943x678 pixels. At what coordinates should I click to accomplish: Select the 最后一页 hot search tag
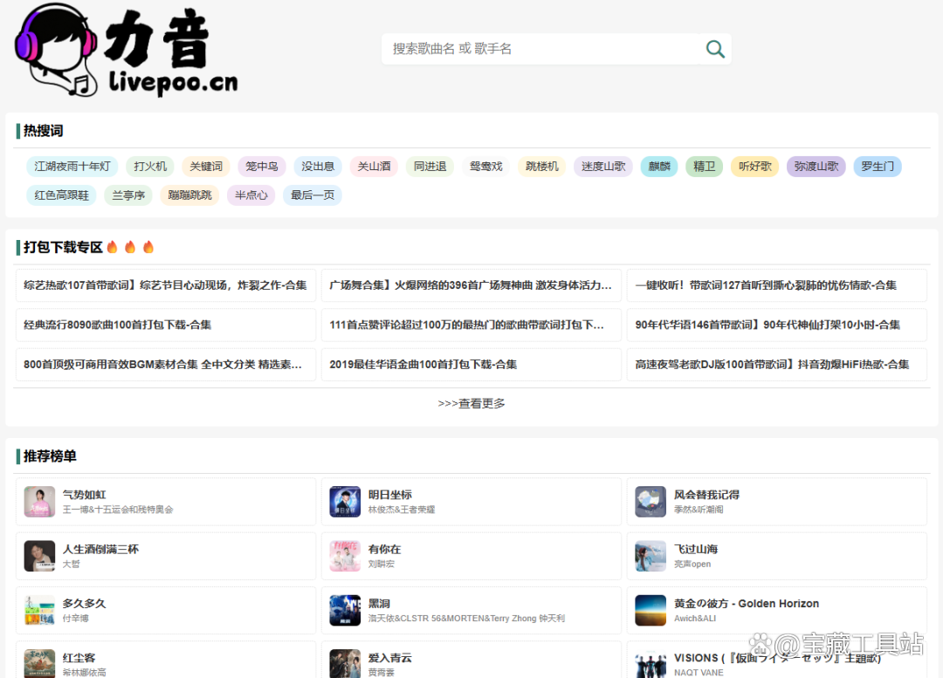point(311,195)
